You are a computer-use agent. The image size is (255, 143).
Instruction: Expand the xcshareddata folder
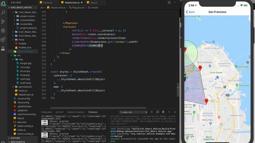(27, 20)
